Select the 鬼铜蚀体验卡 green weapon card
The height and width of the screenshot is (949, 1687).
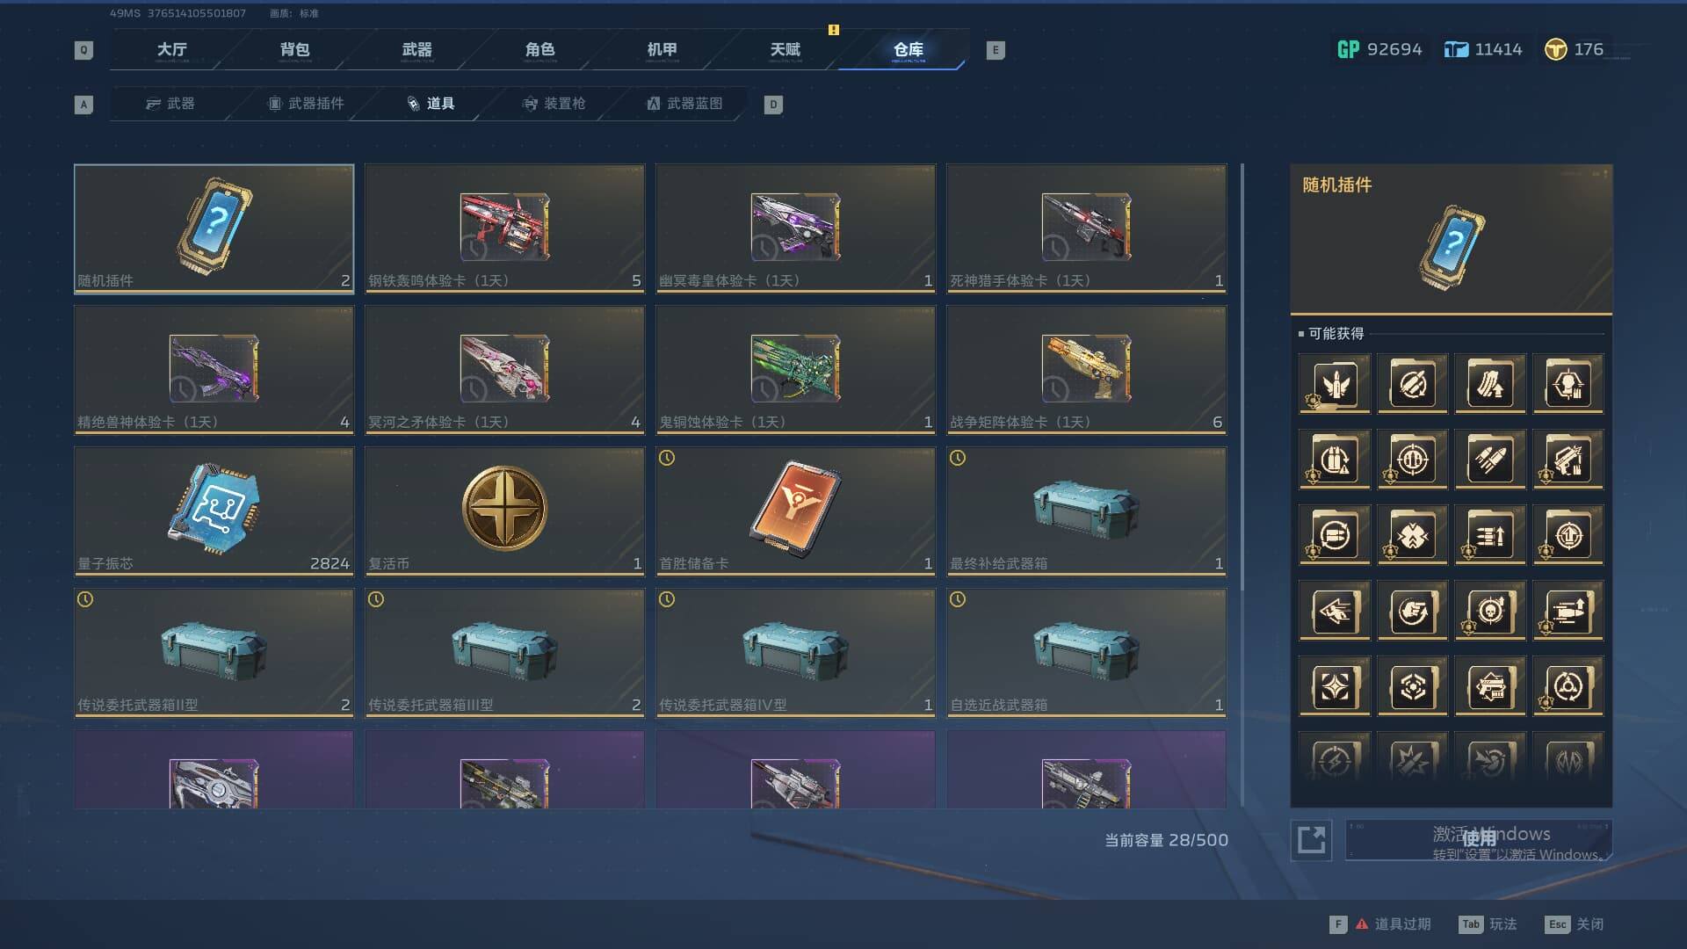click(795, 370)
